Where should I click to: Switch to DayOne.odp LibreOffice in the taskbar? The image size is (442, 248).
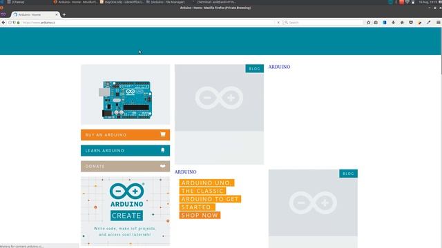[x=122, y=2]
